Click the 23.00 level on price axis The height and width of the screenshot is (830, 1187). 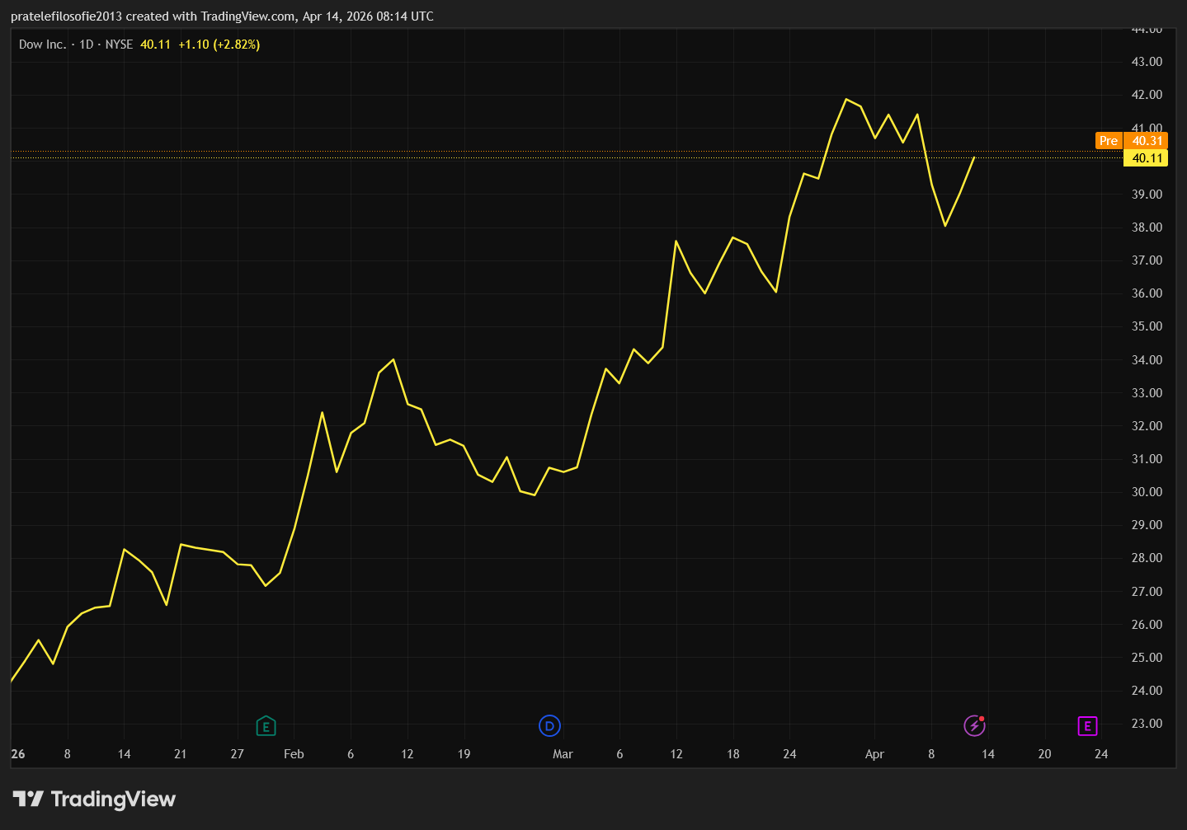[1147, 724]
